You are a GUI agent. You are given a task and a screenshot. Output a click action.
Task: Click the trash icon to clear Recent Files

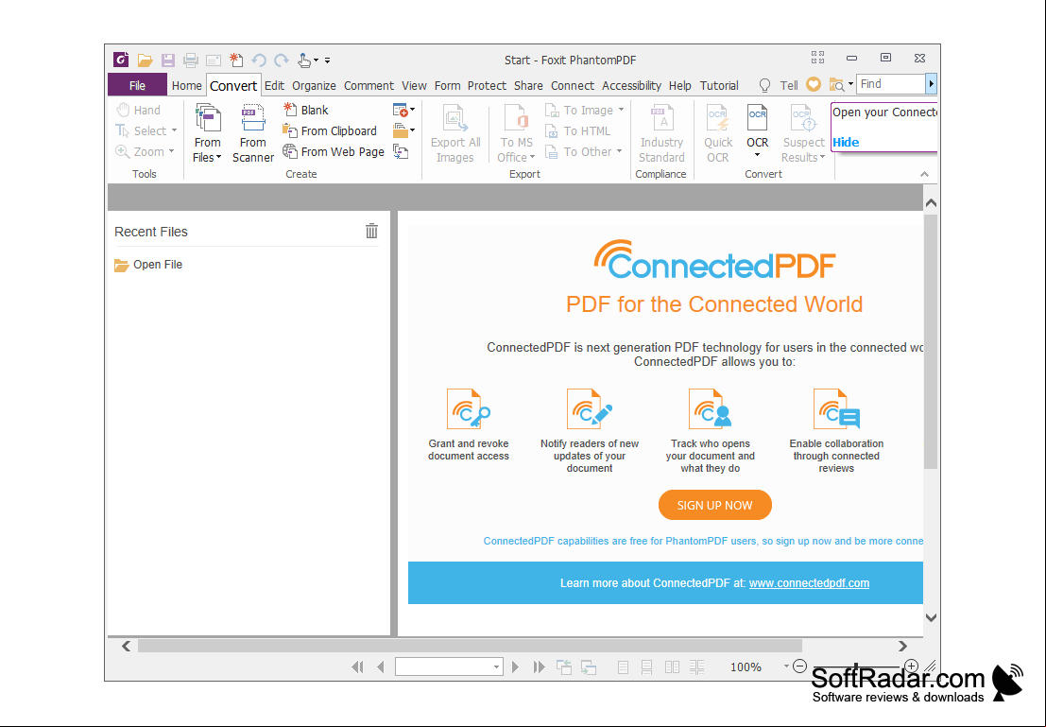(x=371, y=231)
